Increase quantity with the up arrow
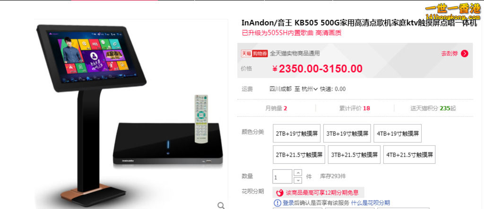The height and width of the screenshot is (209, 484). (x=298, y=173)
